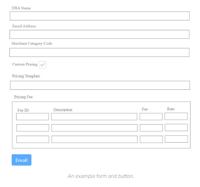
Task: Focus third row Fee field
Action: [151, 139]
